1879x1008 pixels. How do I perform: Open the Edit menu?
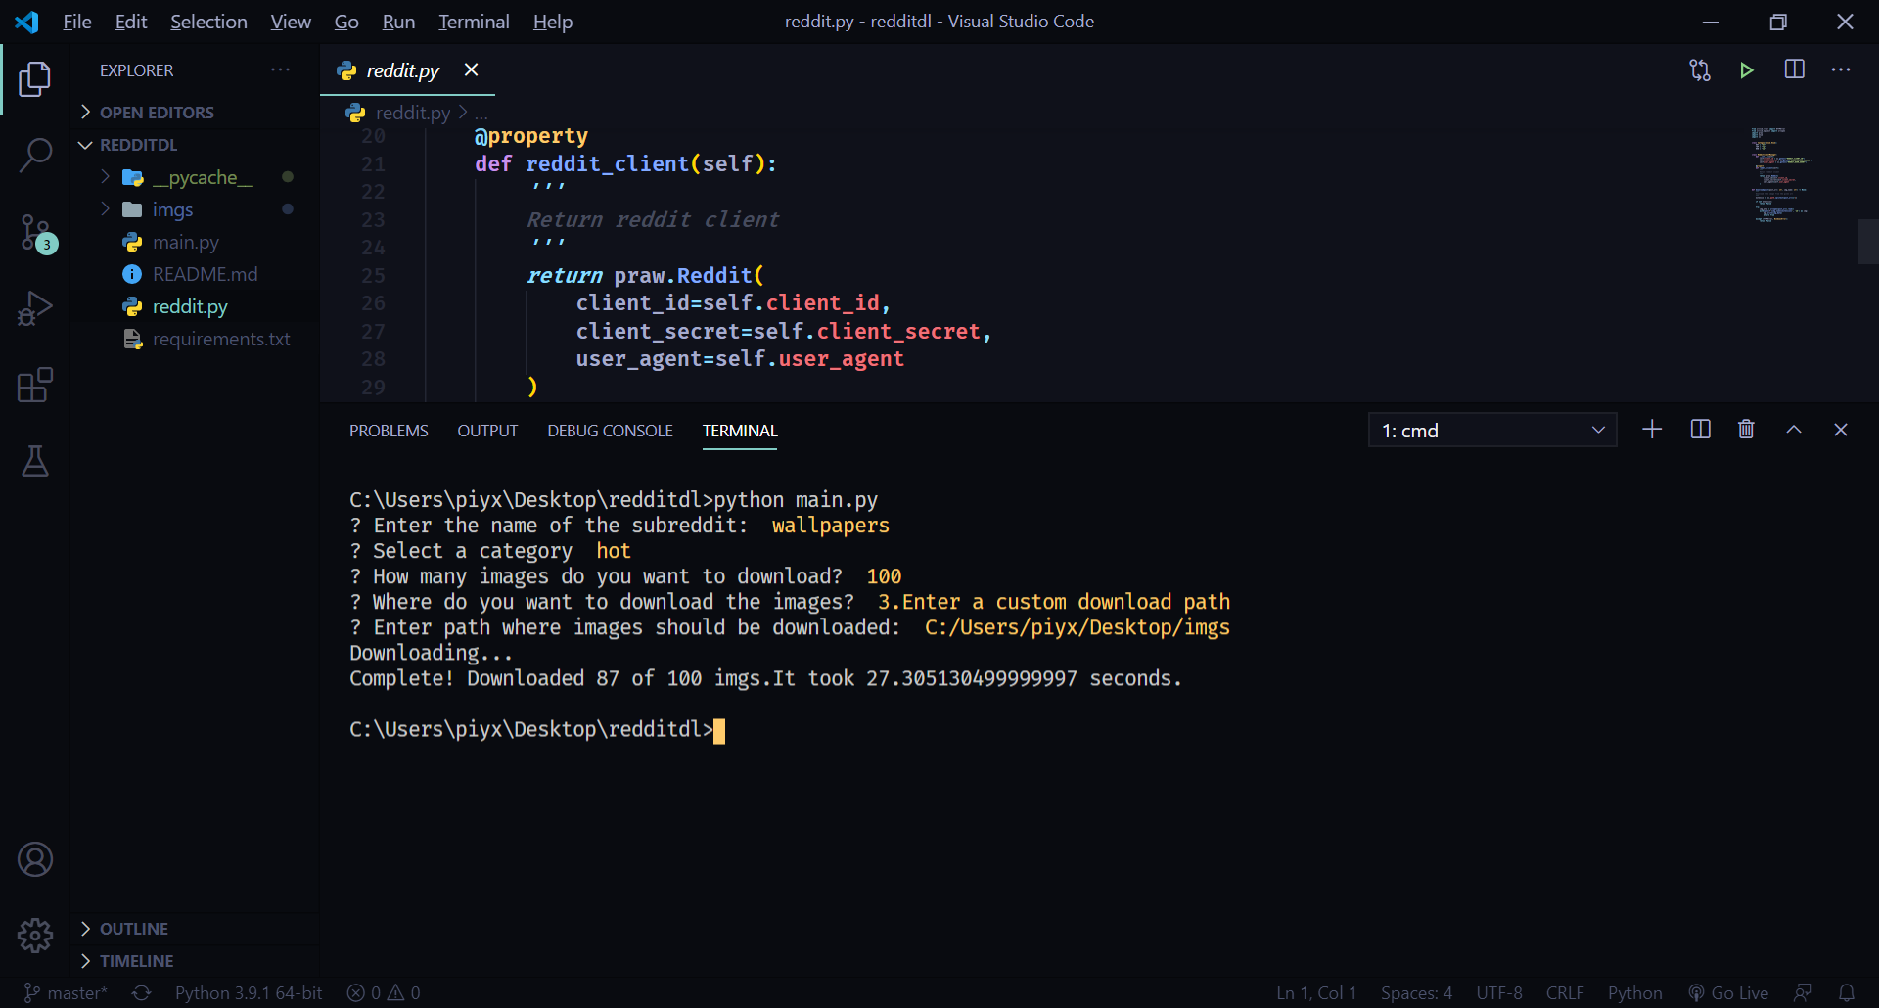(x=130, y=22)
